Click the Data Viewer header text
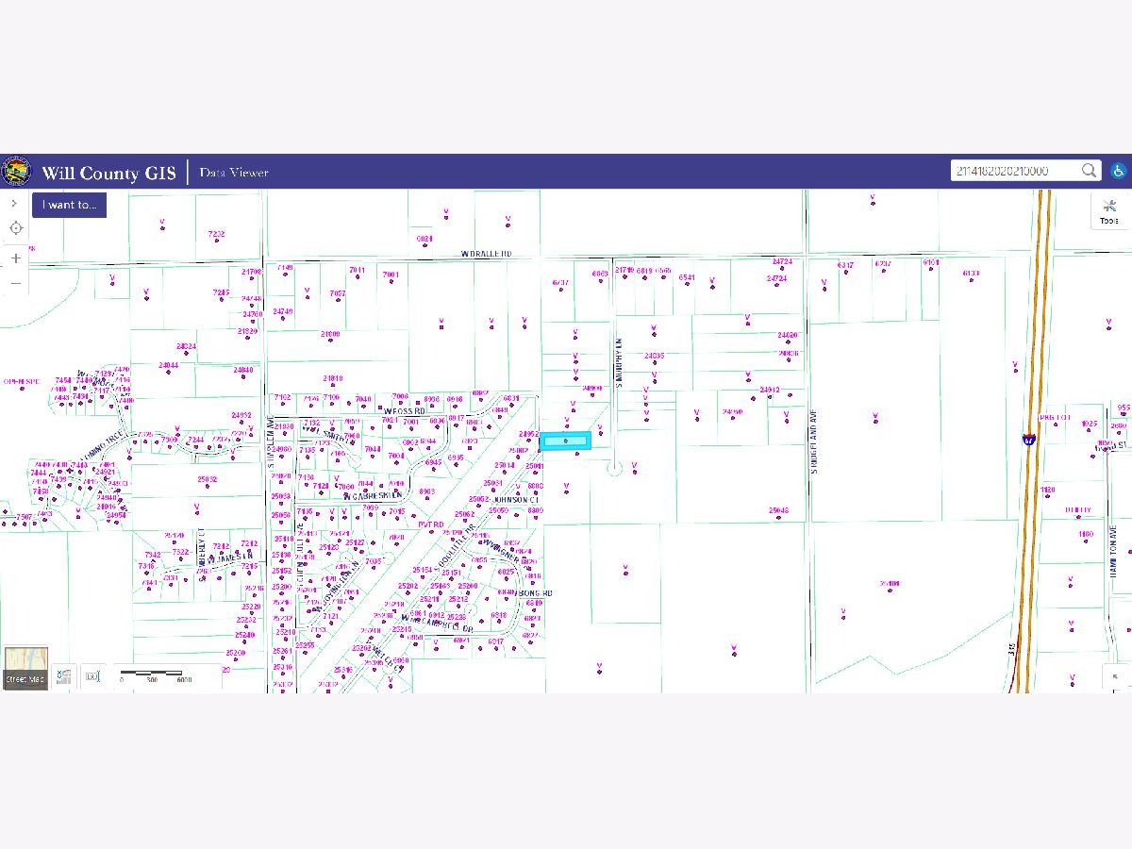Screen dimensions: 1132x849 point(234,173)
